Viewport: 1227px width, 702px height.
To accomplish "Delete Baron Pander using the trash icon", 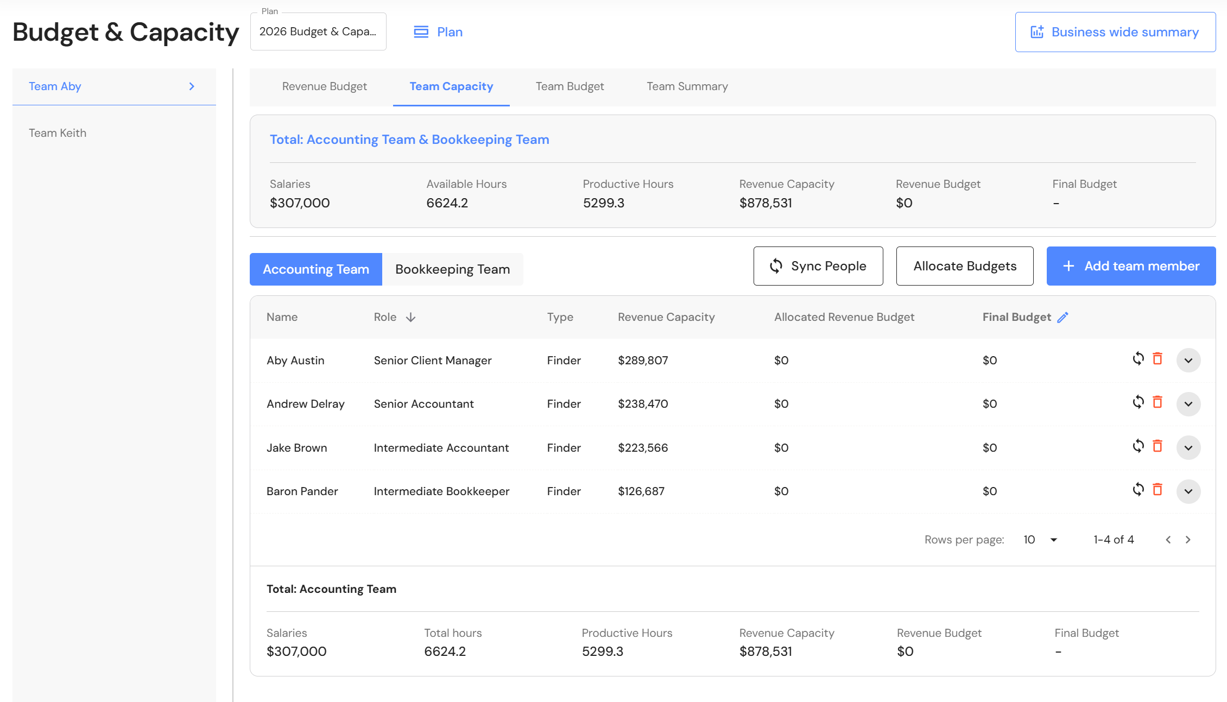I will (1158, 490).
